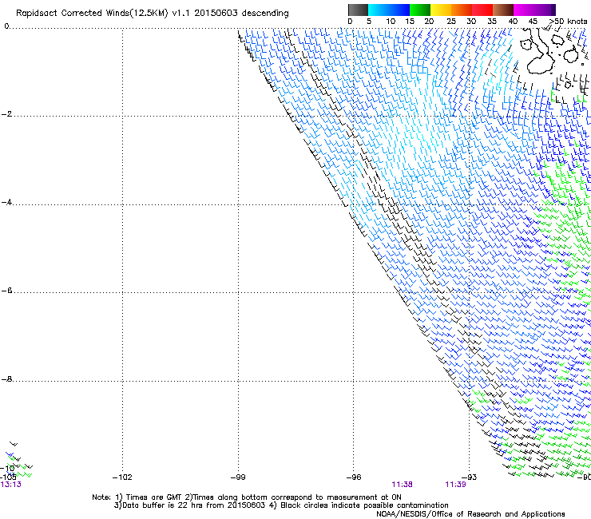
Task: Click the '-8' latitude axis label
Action: tap(6, 379)
